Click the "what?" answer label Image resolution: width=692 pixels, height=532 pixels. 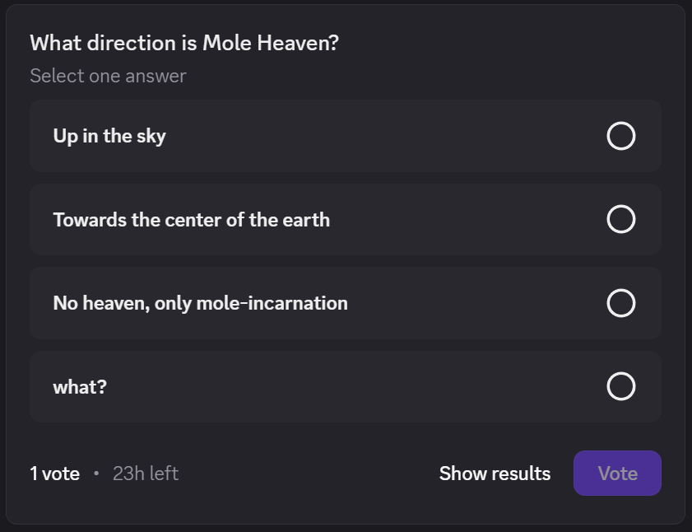[x=80, y=386]
